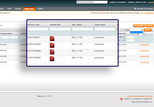Click the Log Out link
This screenshot has height=107, width=154.
pos(151,2)
